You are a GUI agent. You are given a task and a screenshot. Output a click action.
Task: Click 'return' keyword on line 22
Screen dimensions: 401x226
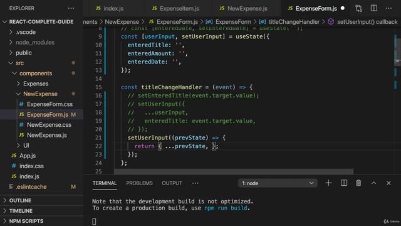(x=145, y=146)
